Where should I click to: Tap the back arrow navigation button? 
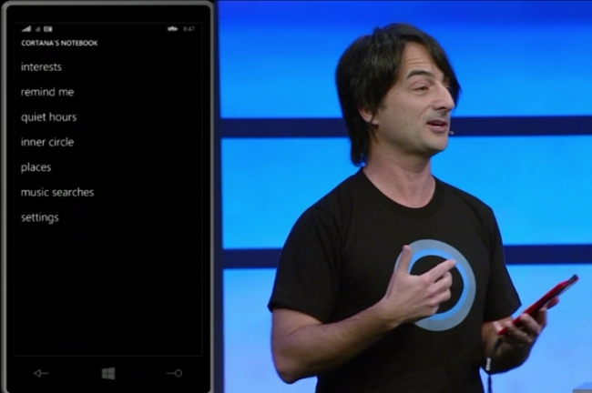pyautogui.click(x=41, y=373)
